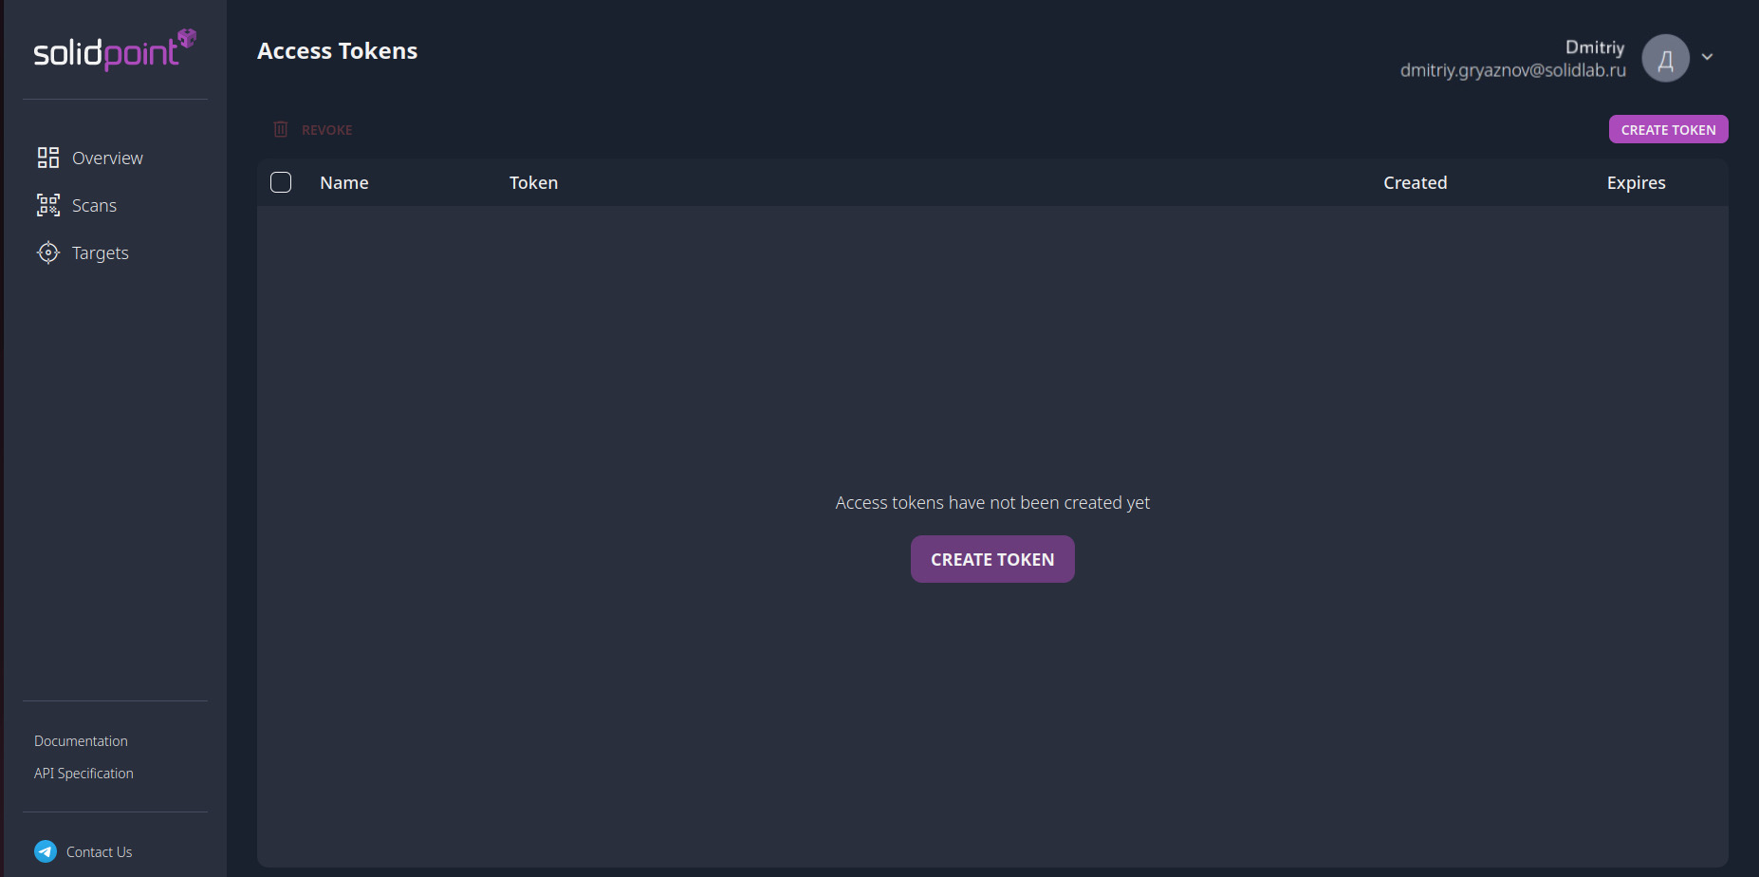Navigate to the Targets section

coord(100,252)
